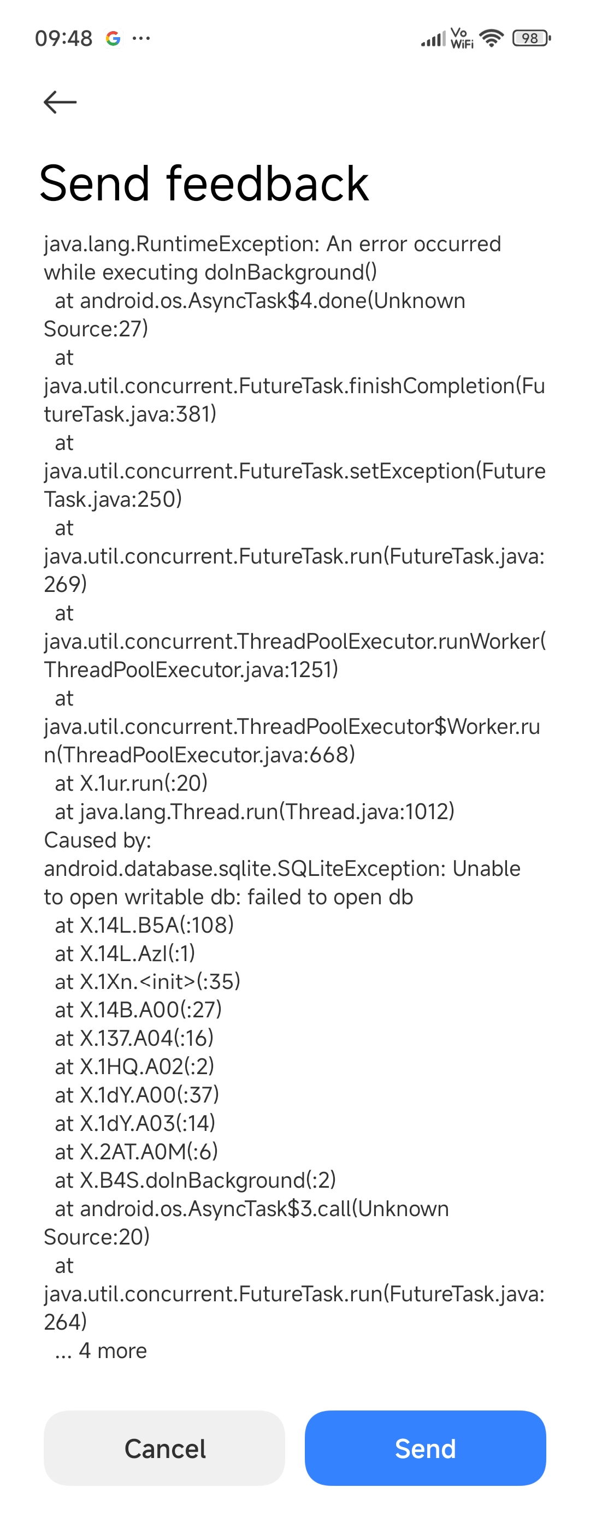Tap the SQLiteException message text
Screen dimensions: 590x1529
coord(282,882)
